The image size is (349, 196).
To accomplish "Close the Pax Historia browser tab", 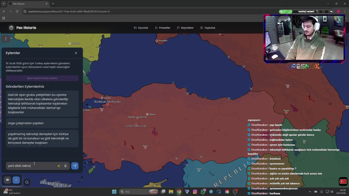I will 47,4.
